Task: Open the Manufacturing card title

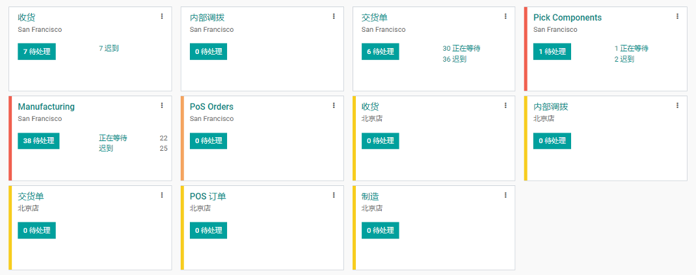Action: tap(46, 107)
